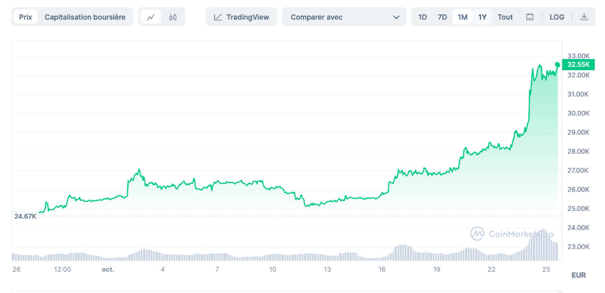Click the TradingView chart icon
Screen dimensions: 605x293
click(x=218, y=17)
